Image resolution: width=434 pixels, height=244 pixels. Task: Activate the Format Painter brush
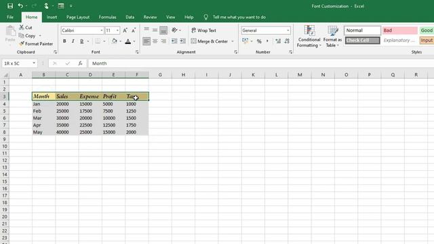point(36,43)
